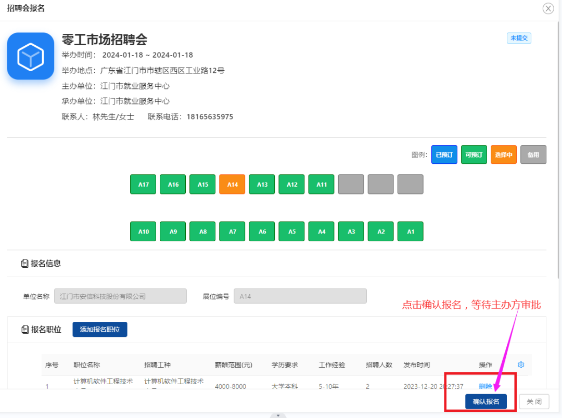Click the 已预订 blue legend swatch
This screenshot has height=418, width=562.
point(444,155)
